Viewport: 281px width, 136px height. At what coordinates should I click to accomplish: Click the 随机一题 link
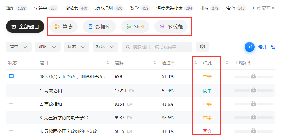click(x=266, y=47)
